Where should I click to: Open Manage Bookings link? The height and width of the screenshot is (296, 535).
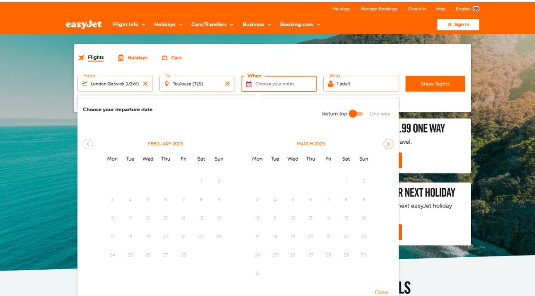[x=379, y=8]
